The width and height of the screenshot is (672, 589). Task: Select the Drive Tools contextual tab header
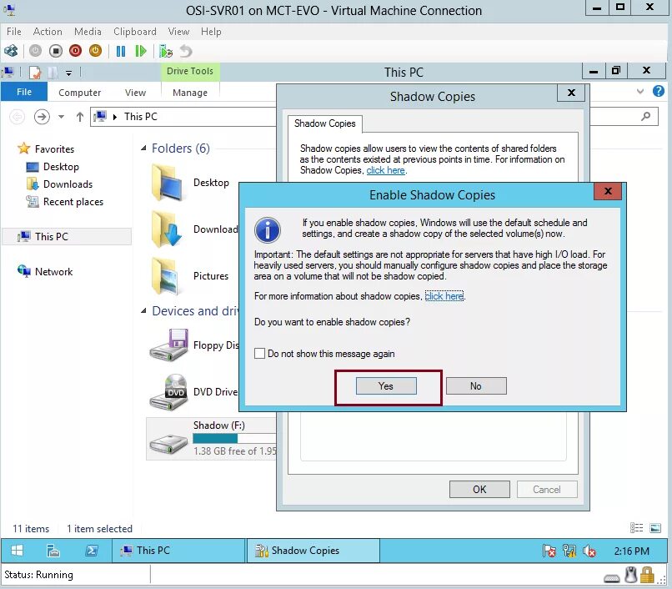190,71
